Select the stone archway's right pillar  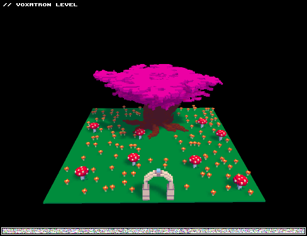(170, 190)
